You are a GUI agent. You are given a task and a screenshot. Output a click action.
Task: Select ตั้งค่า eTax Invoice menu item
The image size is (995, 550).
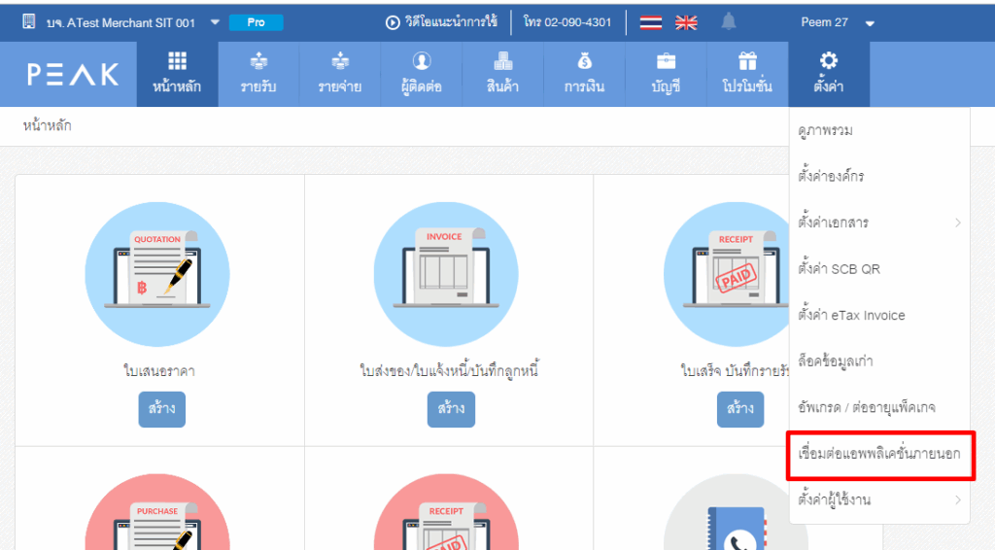pyautogui.click(x=878, y=315)
